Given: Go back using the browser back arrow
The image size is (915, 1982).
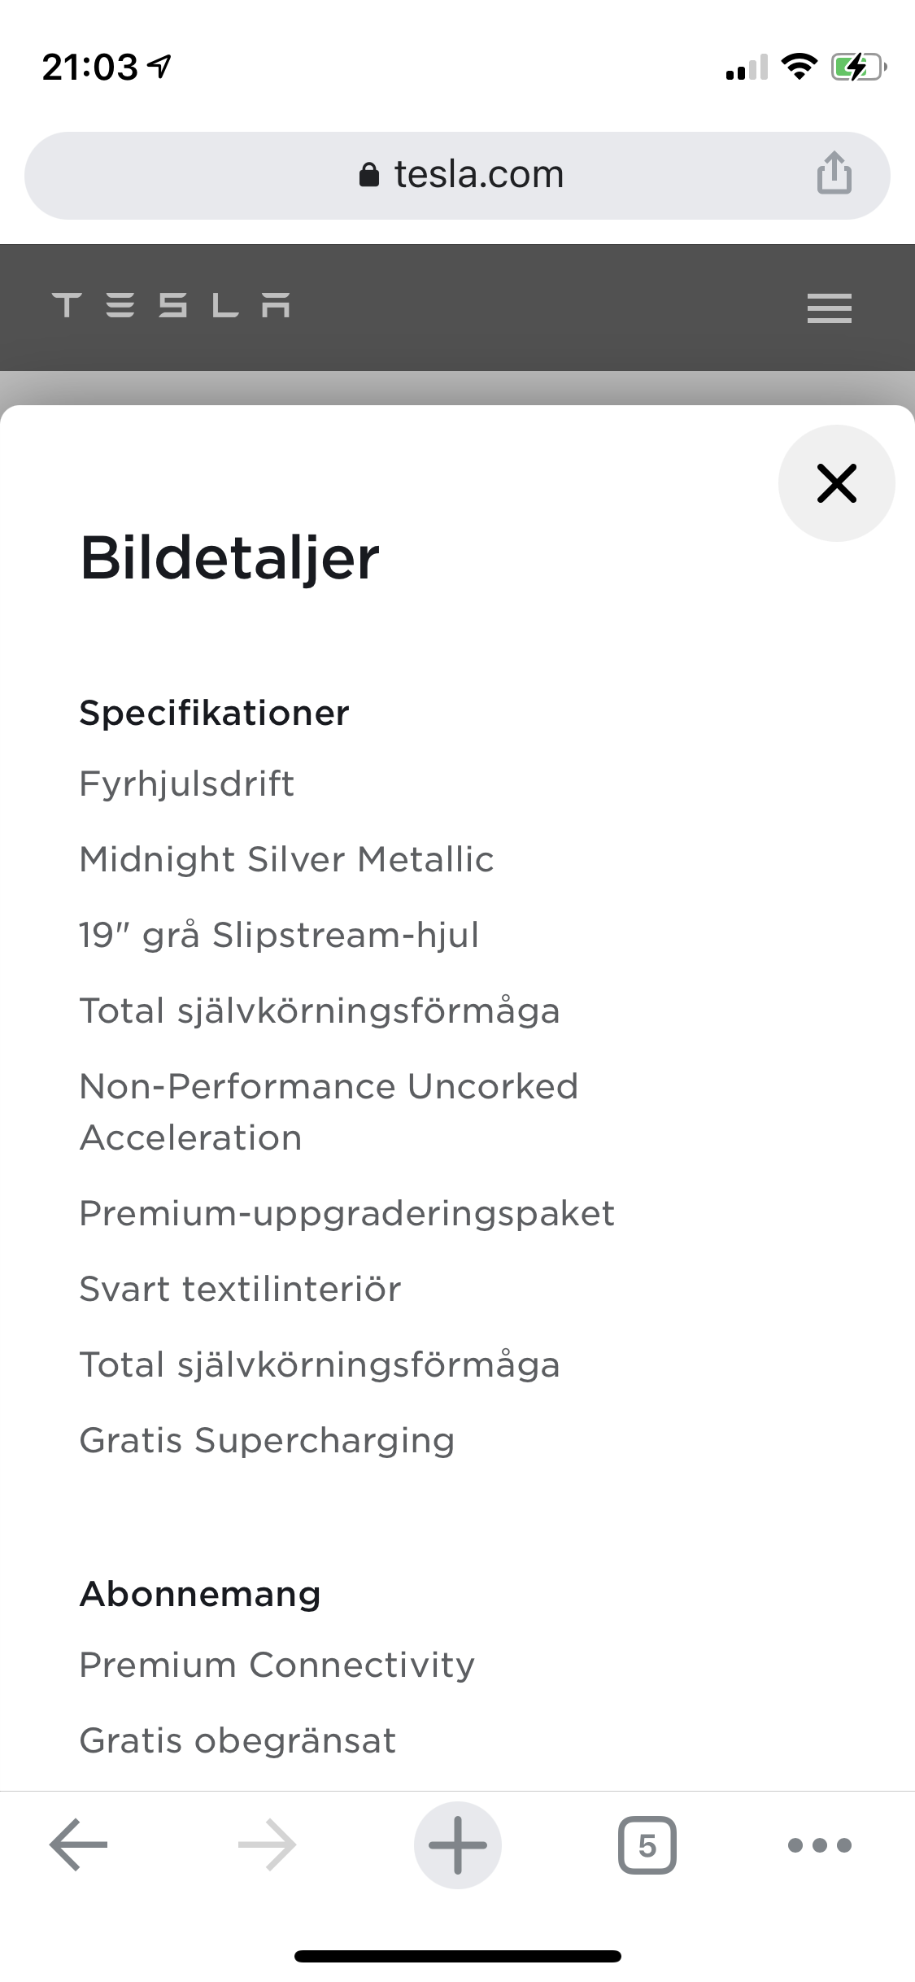Looking at the screenshot, I should [78, 1844].
